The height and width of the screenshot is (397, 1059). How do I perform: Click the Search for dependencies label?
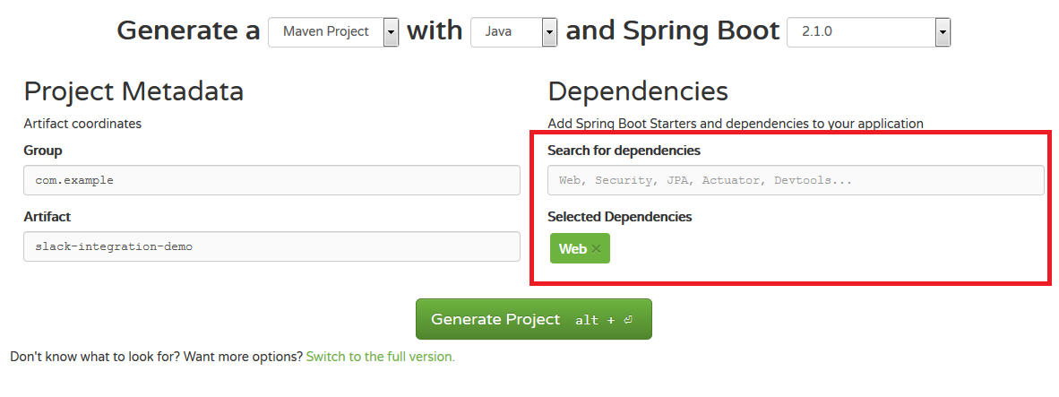click(624, 151)
